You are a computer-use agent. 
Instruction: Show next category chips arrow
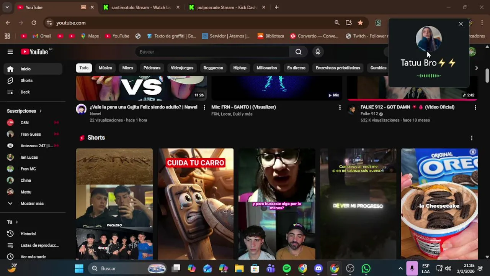[x=476, y=68]
